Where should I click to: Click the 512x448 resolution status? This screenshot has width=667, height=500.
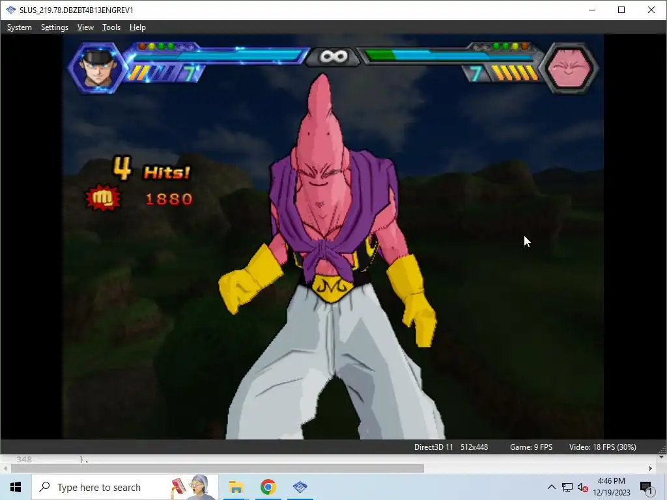474,447
